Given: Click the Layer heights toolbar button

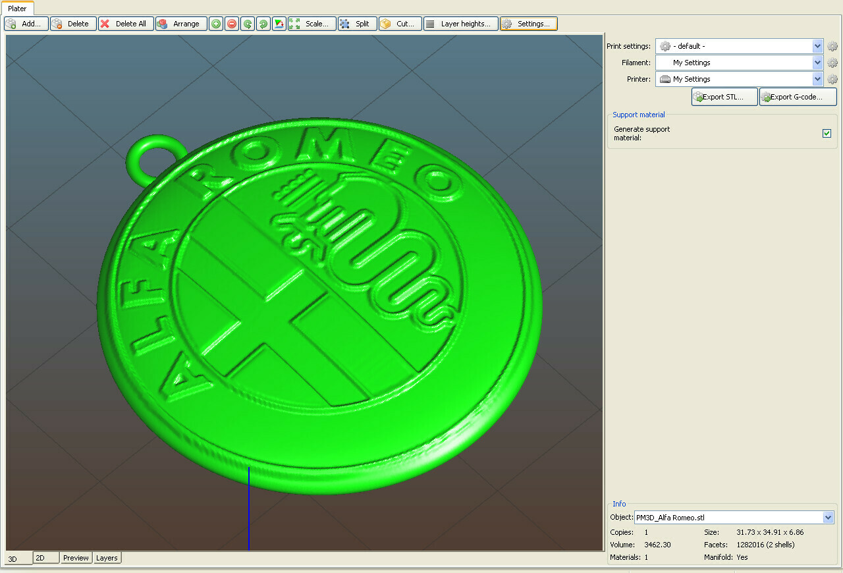Looking at the screenshot, I should (460, 24).
